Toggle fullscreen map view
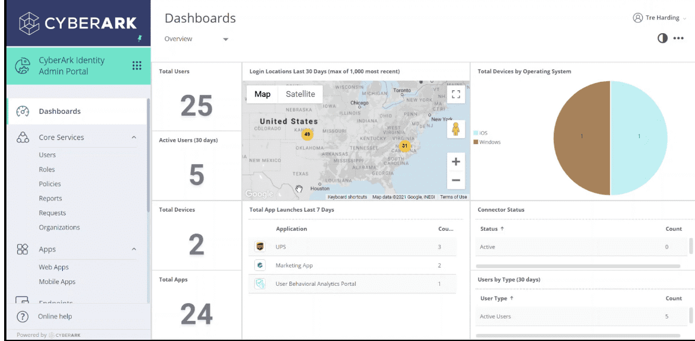 click(455, 94)
